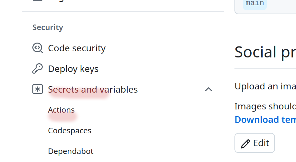Go to Dependabot secrets
This screenshot has width=296, height=162.
click(71, 151)
